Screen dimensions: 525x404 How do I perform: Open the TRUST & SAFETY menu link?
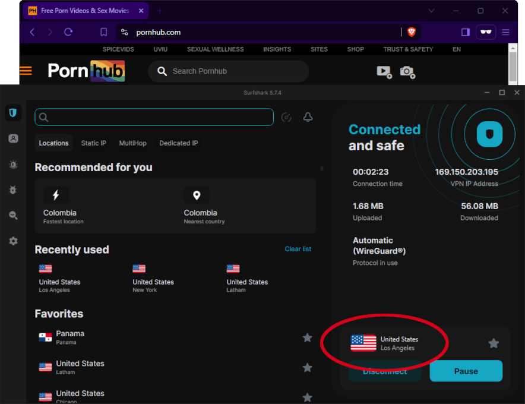(x=408, y=49)
